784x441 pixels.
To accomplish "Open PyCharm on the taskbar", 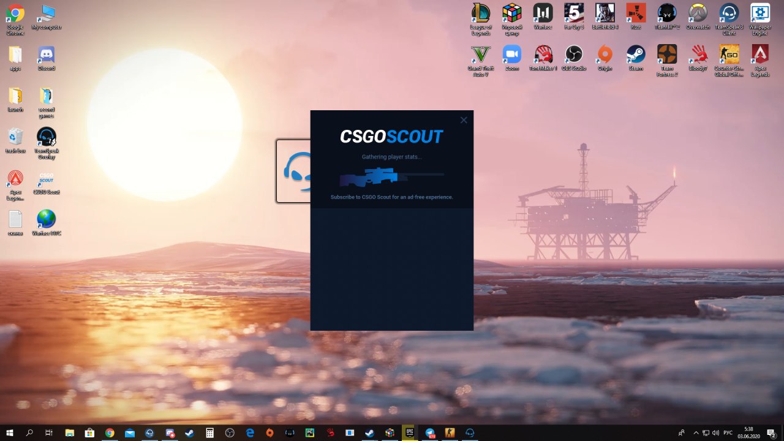I will pyautogui.click(x=310, y=432).
